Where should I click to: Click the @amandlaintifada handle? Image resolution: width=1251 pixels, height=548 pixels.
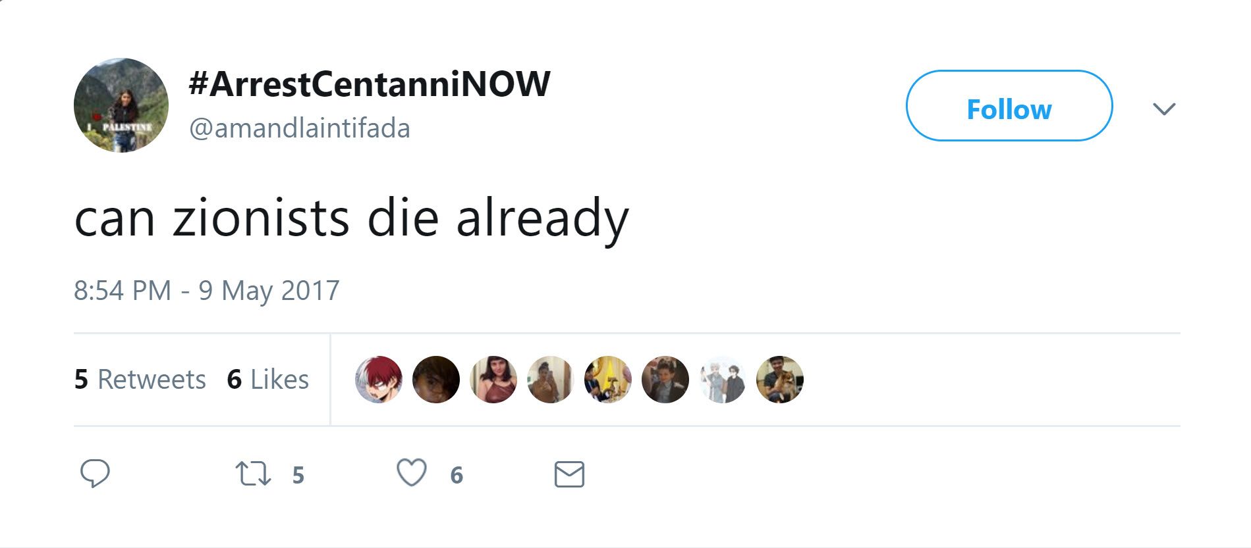pos(300,128)
